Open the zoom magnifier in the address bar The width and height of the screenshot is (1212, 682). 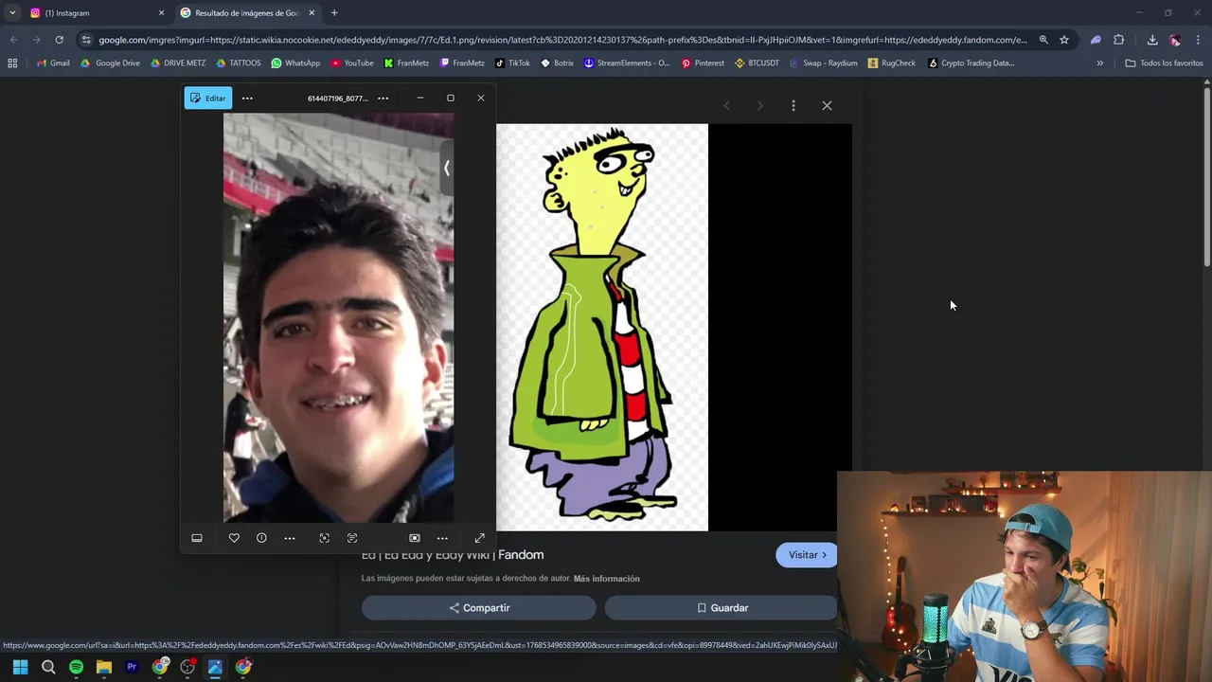click(1043, 40)
